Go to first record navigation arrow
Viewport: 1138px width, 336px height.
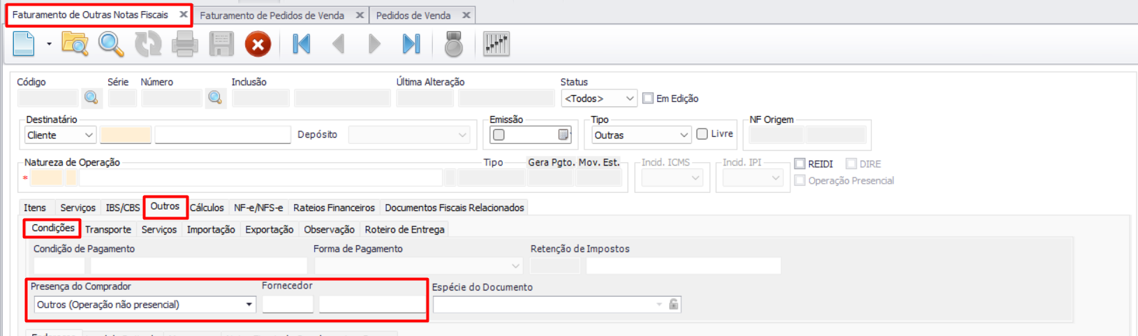[302, 44]
